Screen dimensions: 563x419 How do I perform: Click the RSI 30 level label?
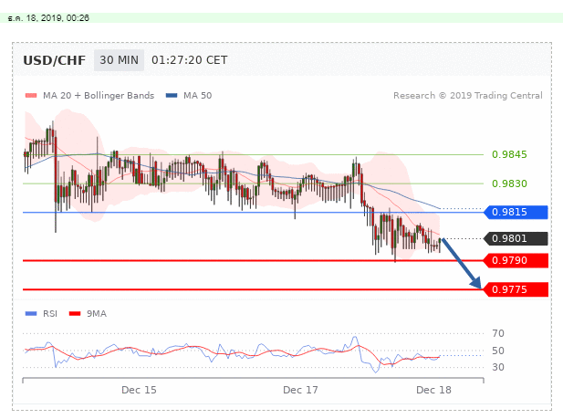pyautogui.click(x=498, y=367)
